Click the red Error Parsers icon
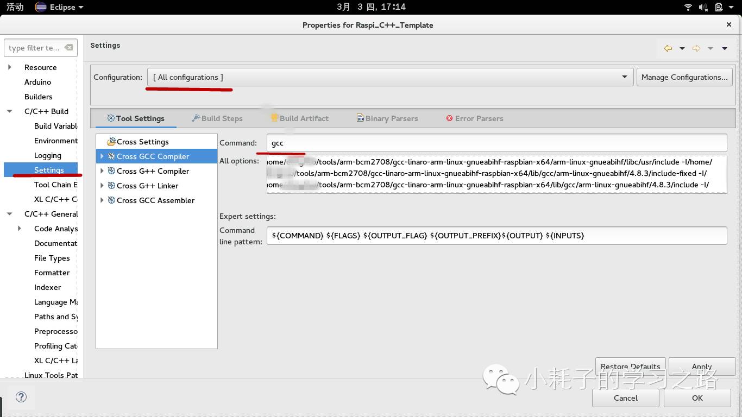Screen dimensions: 742x417 click(449, 118)
